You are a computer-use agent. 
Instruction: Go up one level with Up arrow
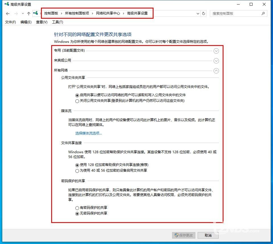tap(29, 14)
